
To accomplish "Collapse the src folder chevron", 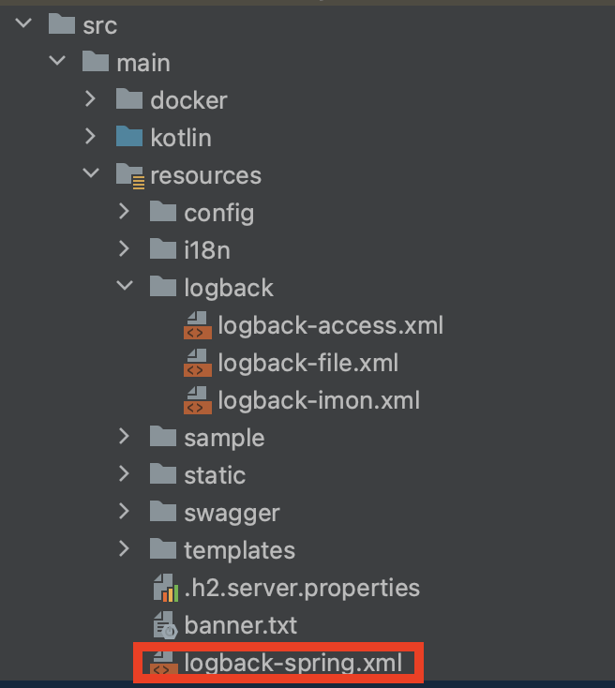I will [23, 23].
